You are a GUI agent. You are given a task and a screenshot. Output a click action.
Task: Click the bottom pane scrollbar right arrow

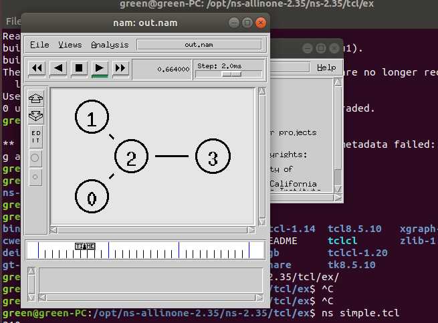pyautogui.click(x=259, y=298)
